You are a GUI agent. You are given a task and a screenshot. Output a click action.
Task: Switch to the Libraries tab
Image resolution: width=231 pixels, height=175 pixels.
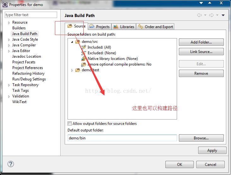pyautogui.click(x=124, y=26)
